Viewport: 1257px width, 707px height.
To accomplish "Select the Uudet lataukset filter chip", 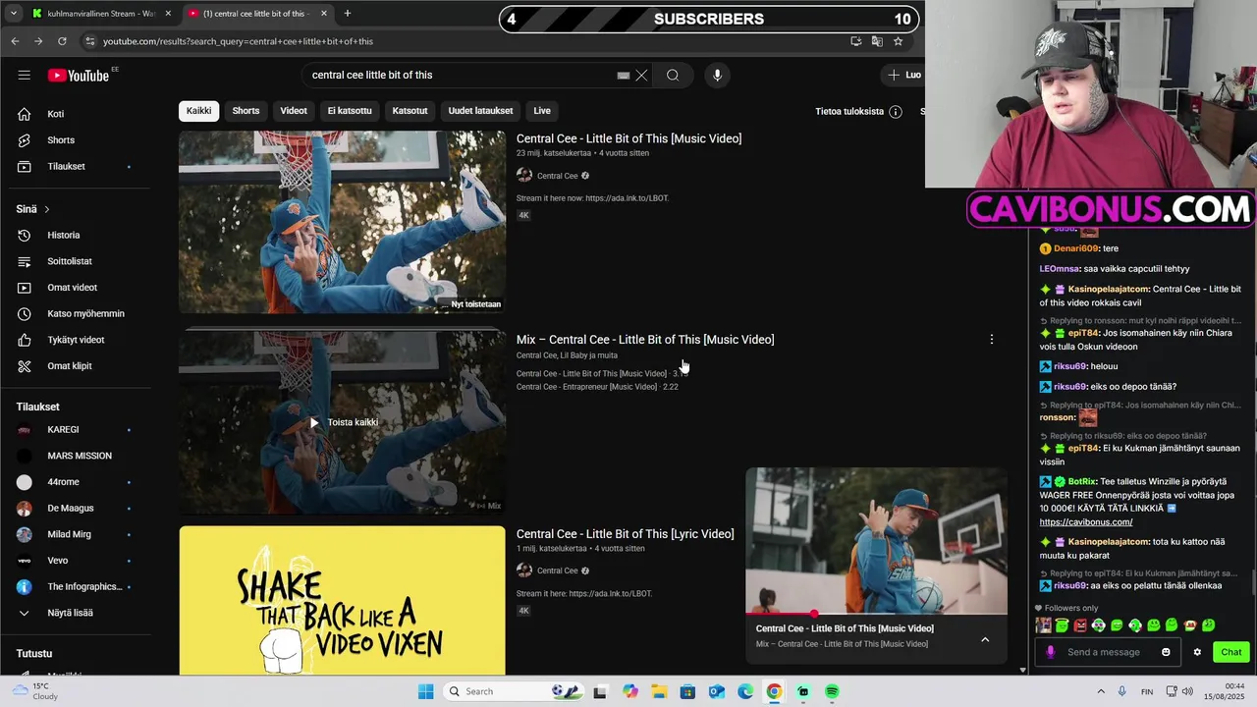I will click(x=480, y=111).
